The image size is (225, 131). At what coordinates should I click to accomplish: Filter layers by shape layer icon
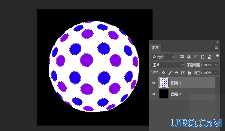(x=202, y=57)
